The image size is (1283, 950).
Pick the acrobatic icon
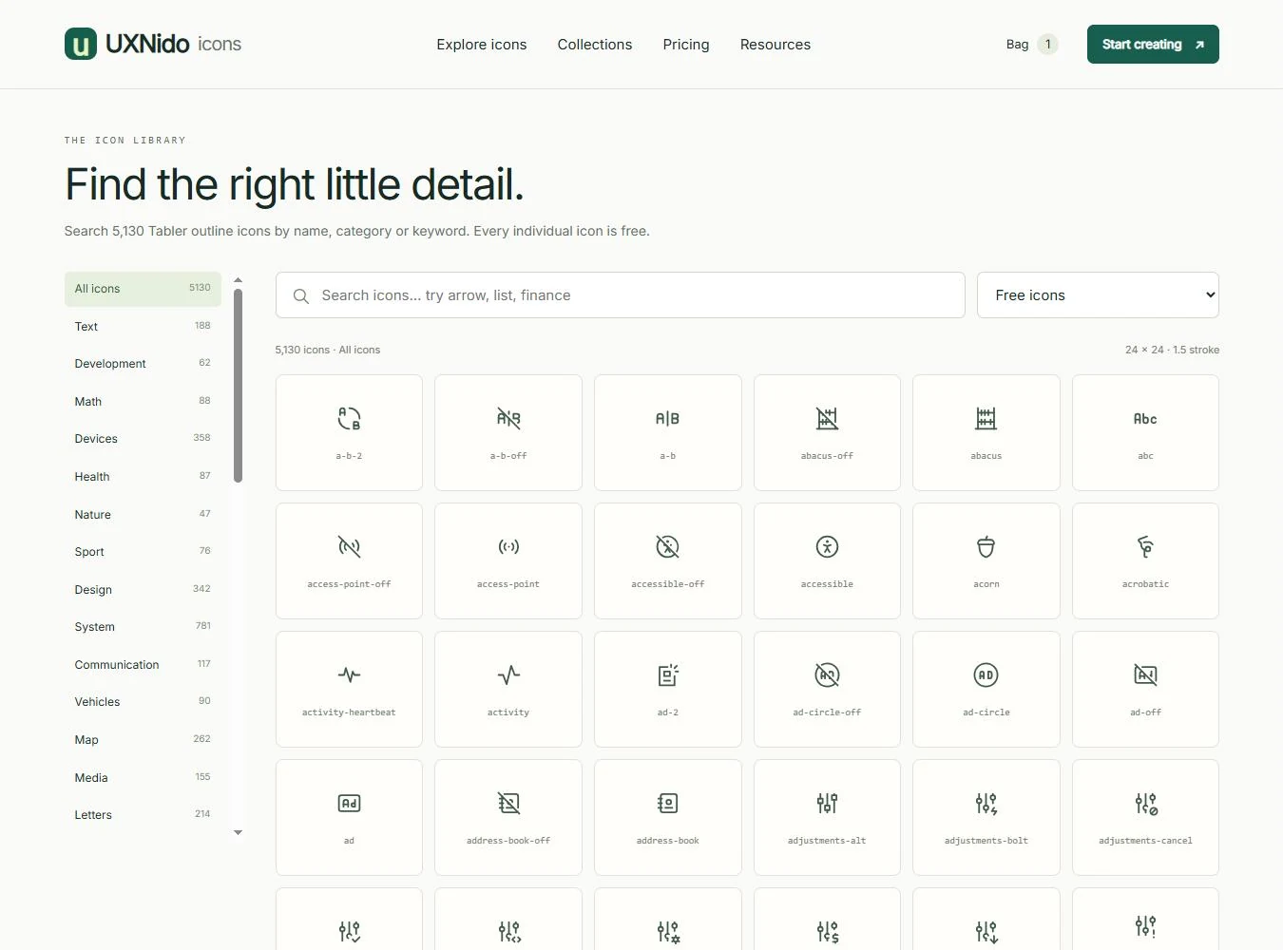pyautogui.click(x=1145, y=560)
